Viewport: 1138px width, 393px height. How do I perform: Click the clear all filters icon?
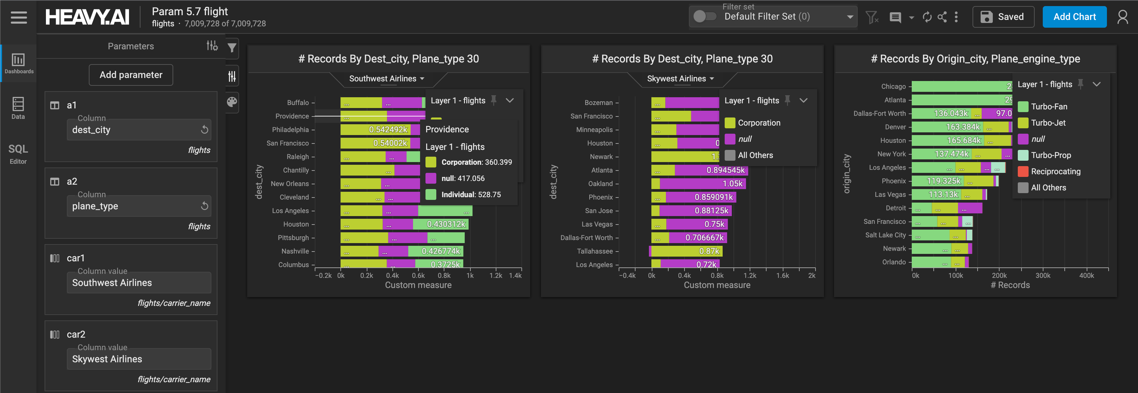(x=872, y=17)
